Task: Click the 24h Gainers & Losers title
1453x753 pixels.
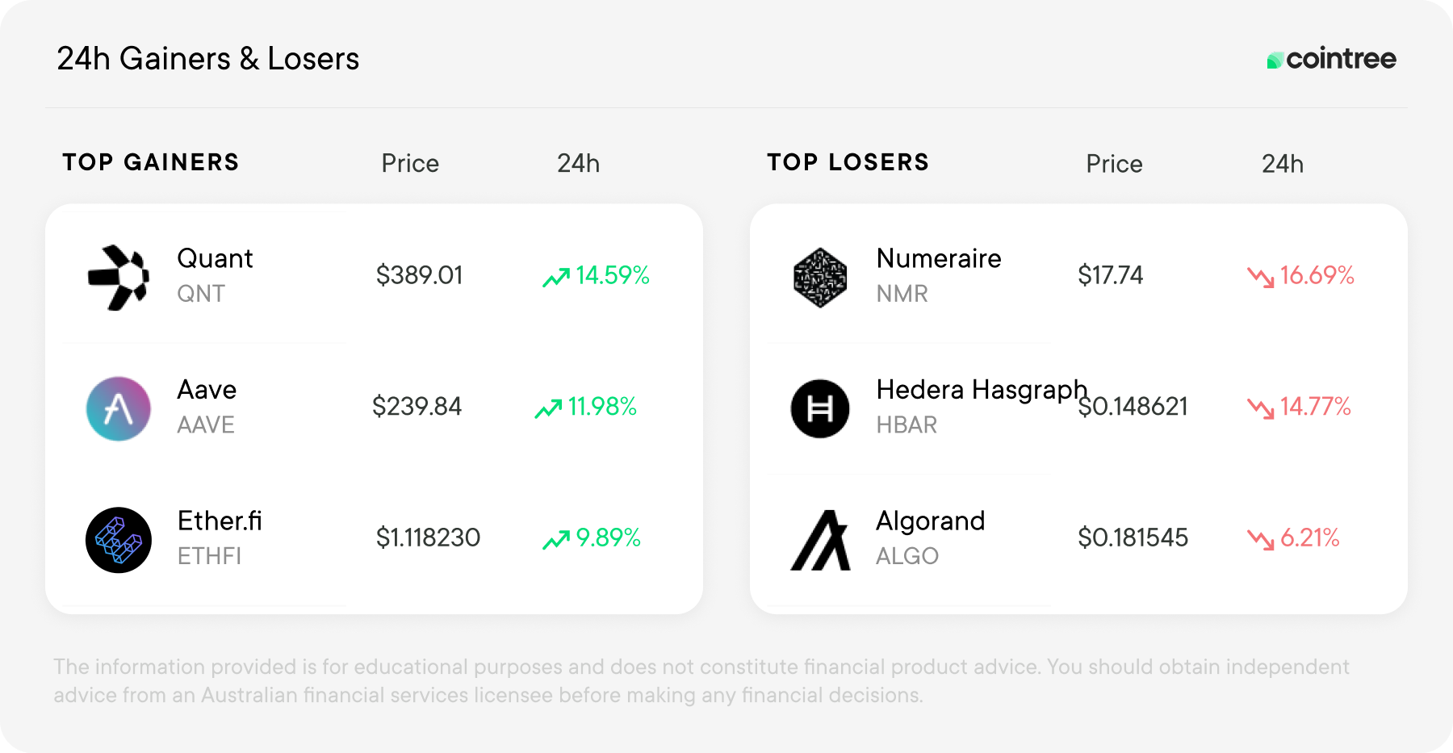Action: 208,59
